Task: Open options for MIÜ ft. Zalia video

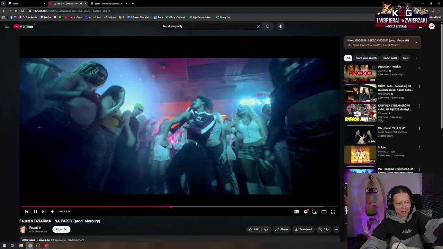Action: pos(419,86)
